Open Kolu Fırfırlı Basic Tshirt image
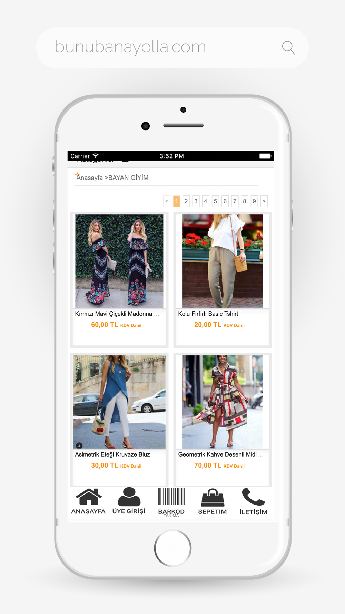The image size is (345, 614). pyautogui.click(x=223, y=261)
